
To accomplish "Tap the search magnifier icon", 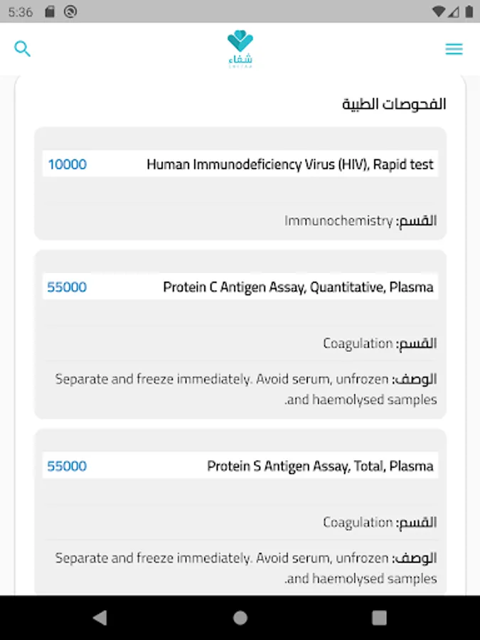I will [x=23, y=49].
